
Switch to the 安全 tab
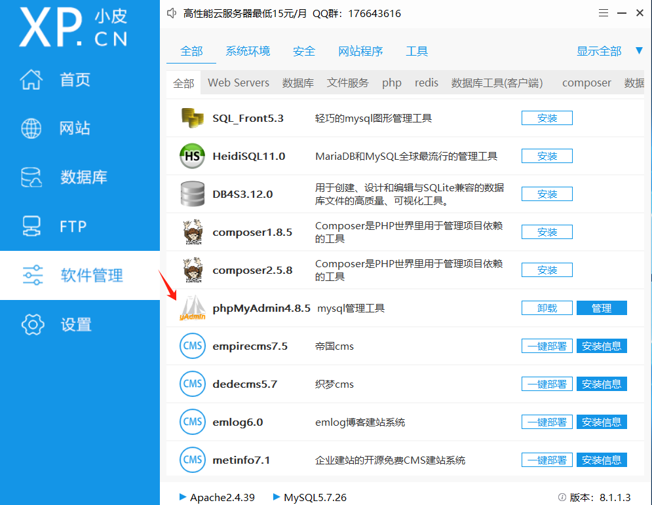pyautogui.click(x=304, y=51)
